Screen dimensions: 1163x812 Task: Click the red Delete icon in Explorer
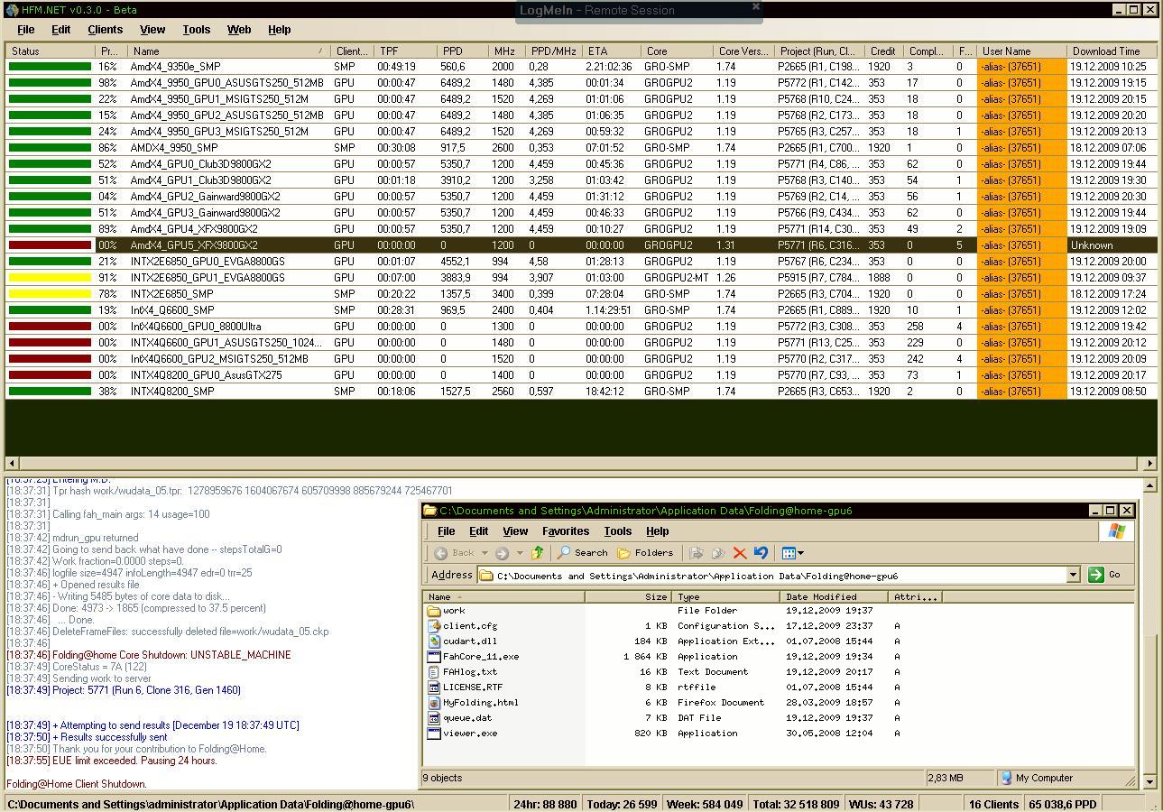(x=740, y=553)
